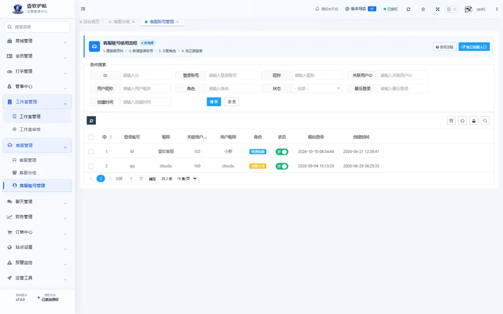Click the 登录账号 input field
The image size is (503, 314).
coord(232,75)
